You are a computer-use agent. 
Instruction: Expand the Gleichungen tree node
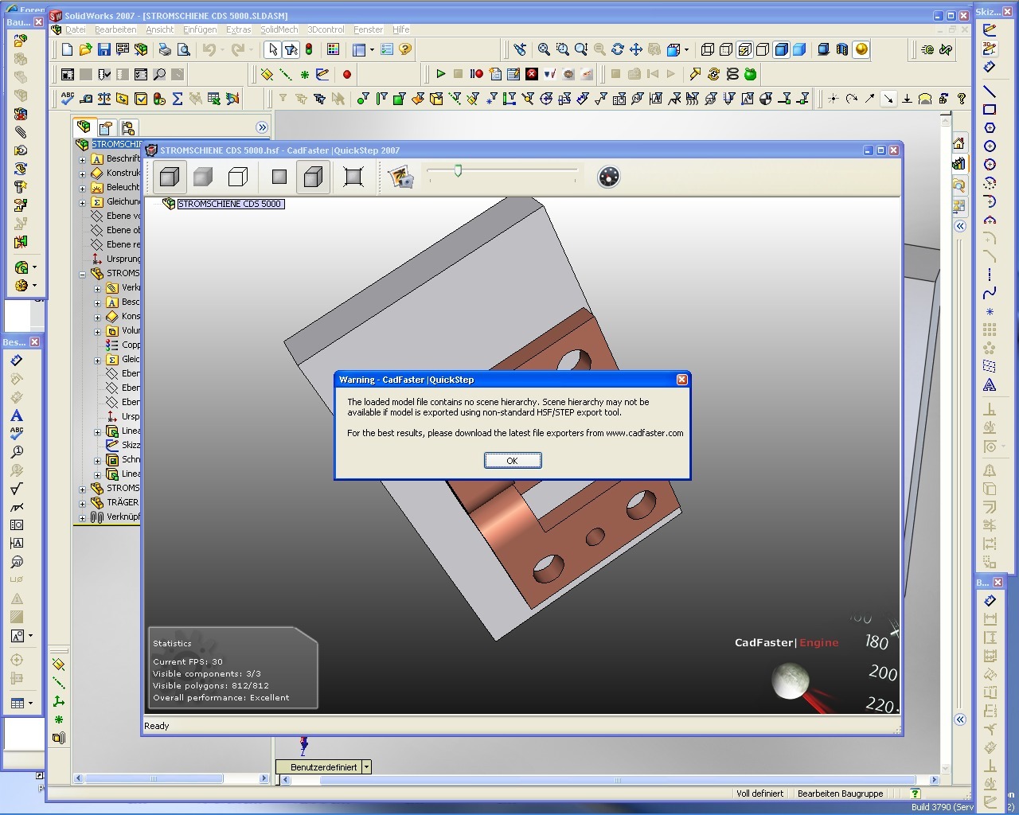[x=82, y=202]
